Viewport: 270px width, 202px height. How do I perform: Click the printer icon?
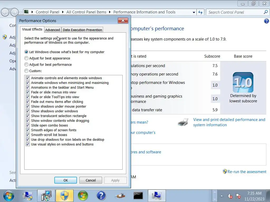point(183,122)
